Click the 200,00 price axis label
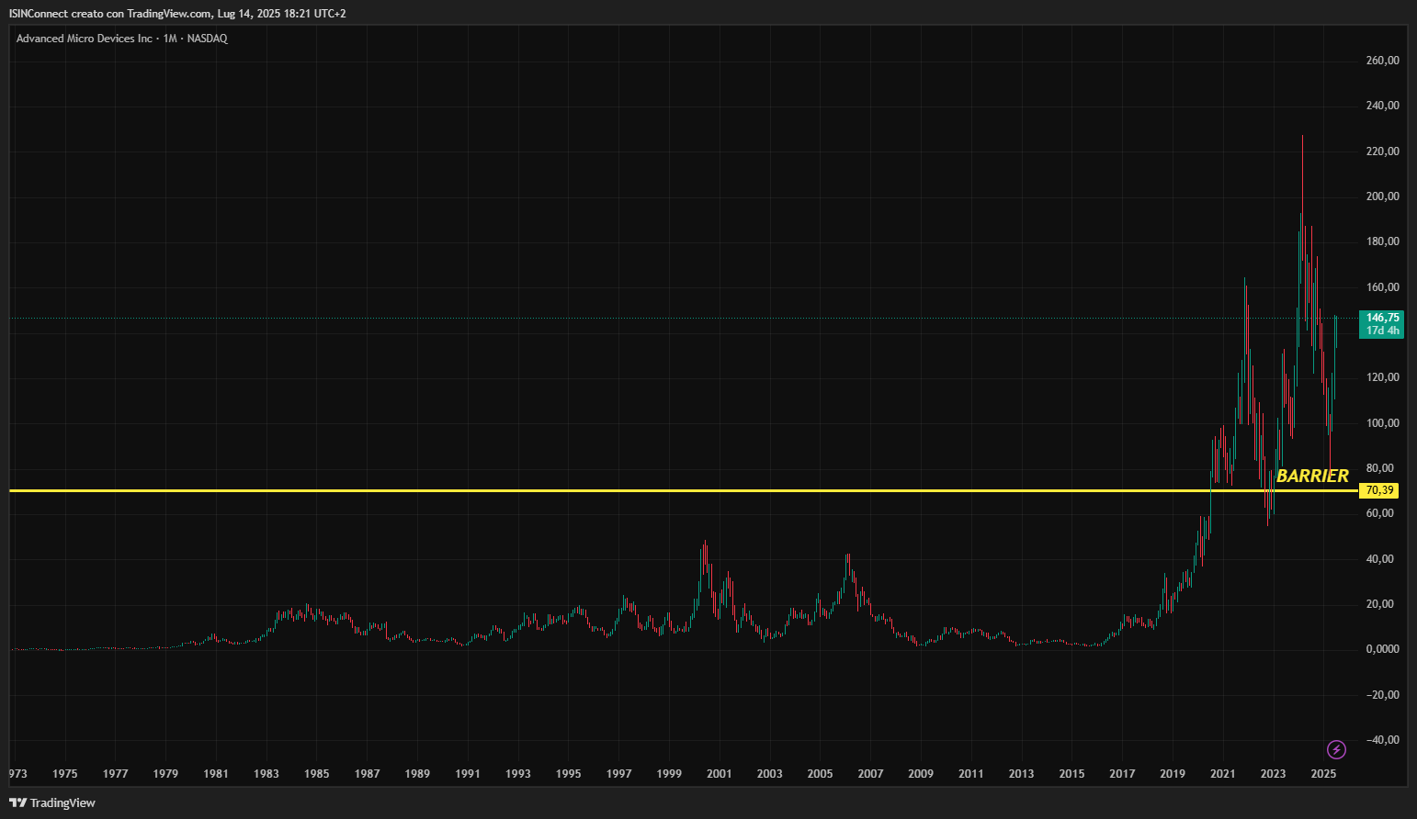 click(x=1382, y=196)
